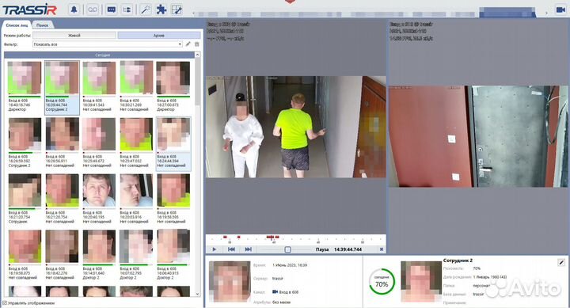Open the puzzle-piece modules icon
The height and width of the screenshot is (308, 570).
coord(161,10)
